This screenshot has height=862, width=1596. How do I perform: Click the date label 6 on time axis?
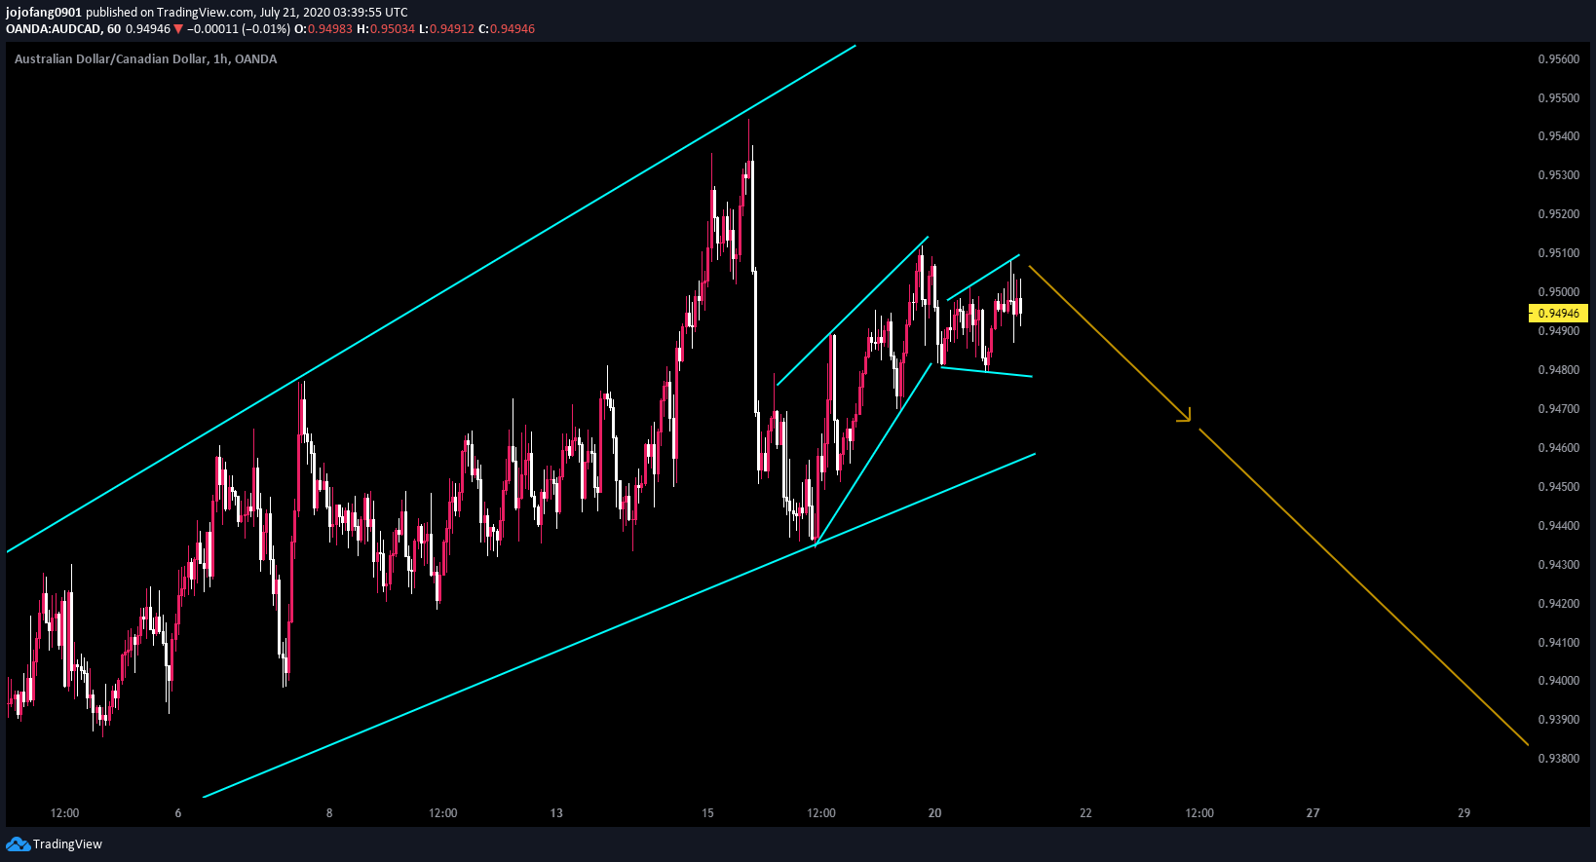point(178,813)
